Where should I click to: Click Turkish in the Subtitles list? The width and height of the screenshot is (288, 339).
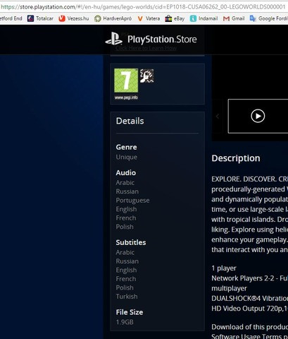(x=127, y=297)
